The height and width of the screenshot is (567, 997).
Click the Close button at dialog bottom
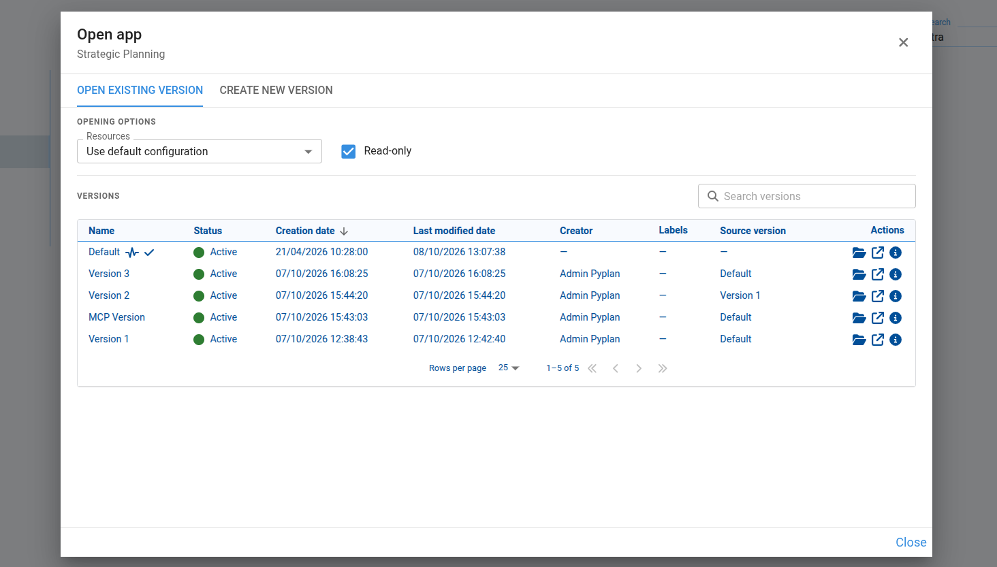point(911,542)
